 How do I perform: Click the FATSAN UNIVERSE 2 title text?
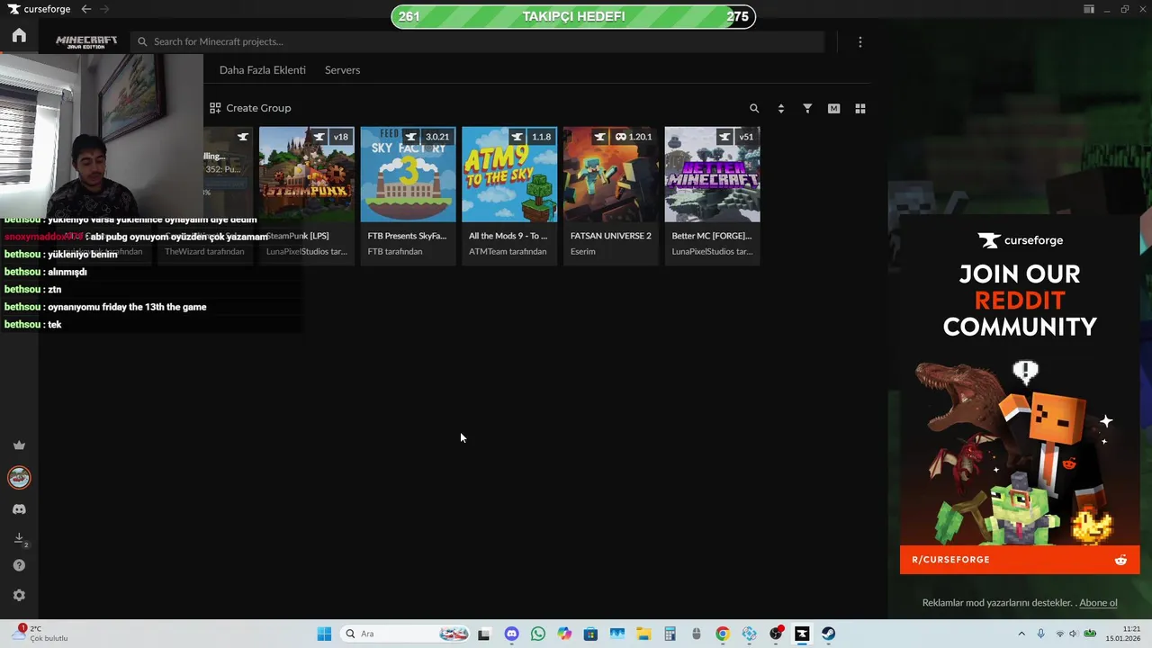pyautogui.click(x=611, y=236)
